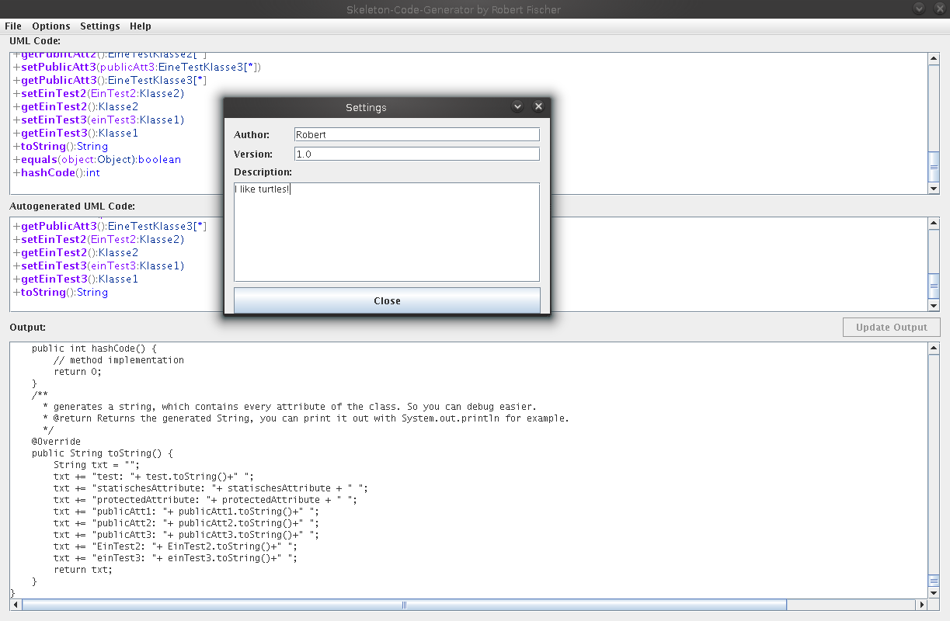Click inside the Description text area
Viewport: 950px width, 621px height.
click(x=386, y=231)
